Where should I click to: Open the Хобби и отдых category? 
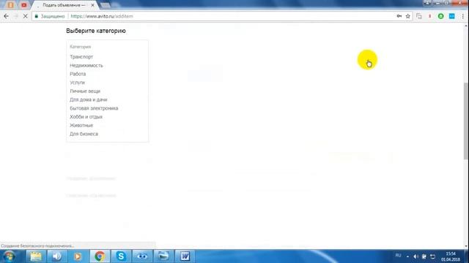(x=86, y=117)
